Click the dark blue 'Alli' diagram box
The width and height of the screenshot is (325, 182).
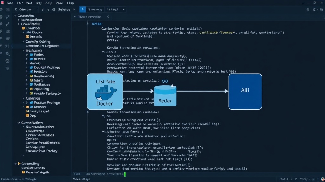tap(245, 92)
